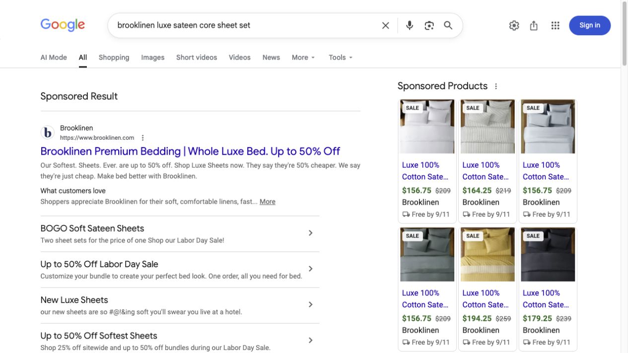Click the striped sheets thumbnail priced $164.25
This screenshot has height=353, width=628.
(x=488, y=126)
